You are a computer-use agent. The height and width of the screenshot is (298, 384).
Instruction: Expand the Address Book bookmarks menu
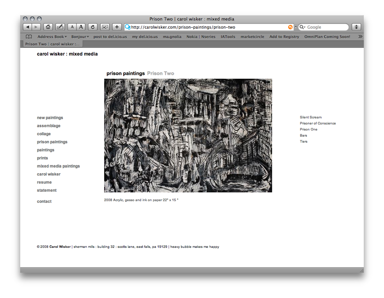click(52, 37)
